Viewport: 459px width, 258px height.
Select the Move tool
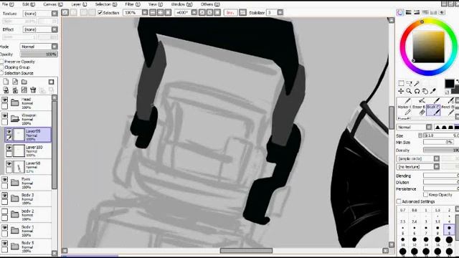[x=401, y=91]
